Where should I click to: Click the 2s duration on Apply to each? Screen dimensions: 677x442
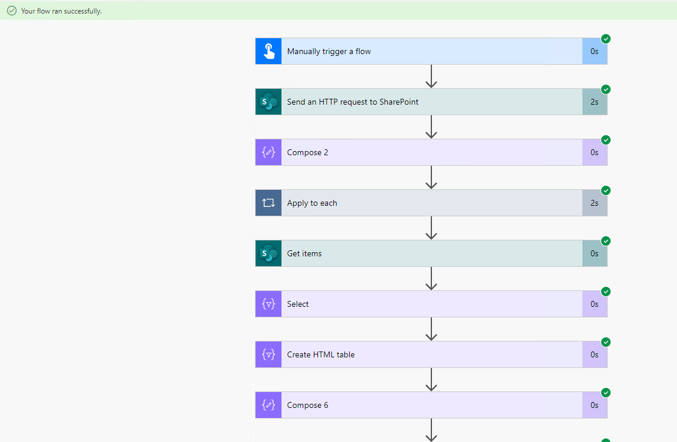(x=595, y=203)
